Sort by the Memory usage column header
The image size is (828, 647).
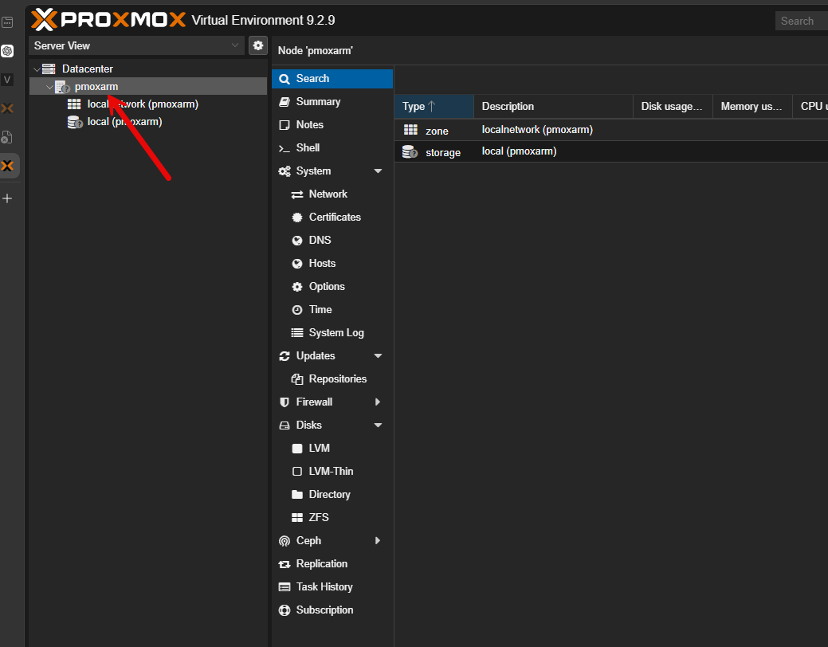[752, 107]
